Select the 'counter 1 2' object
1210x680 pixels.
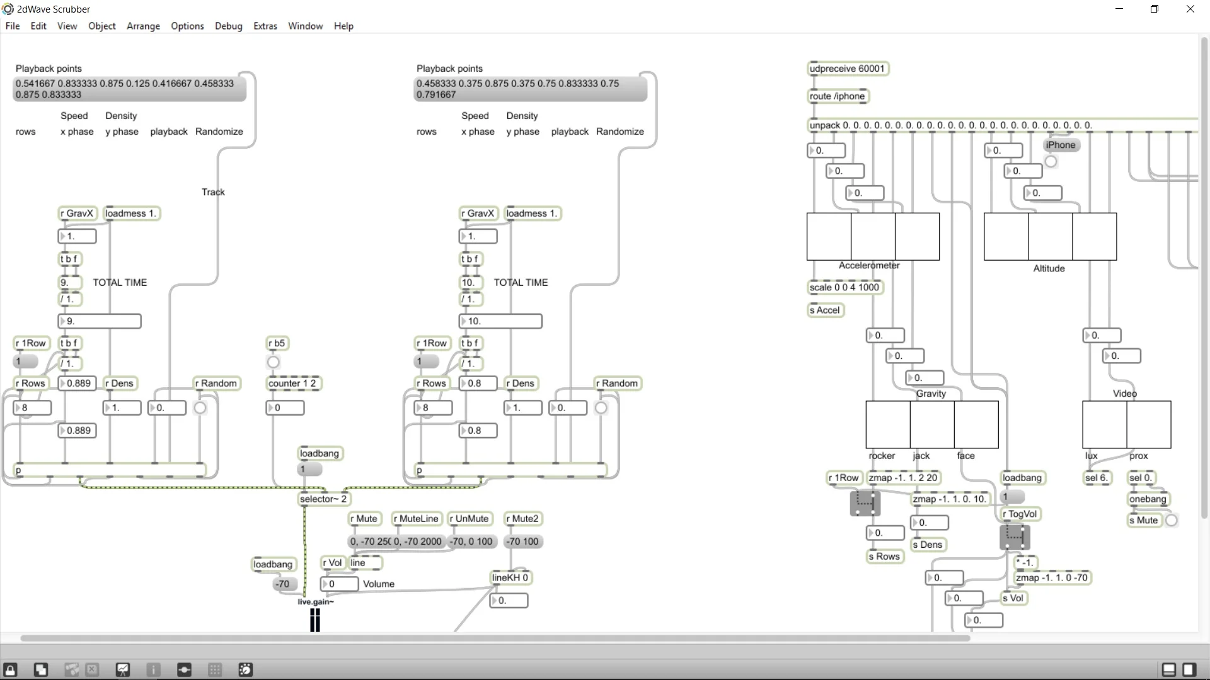292,383
